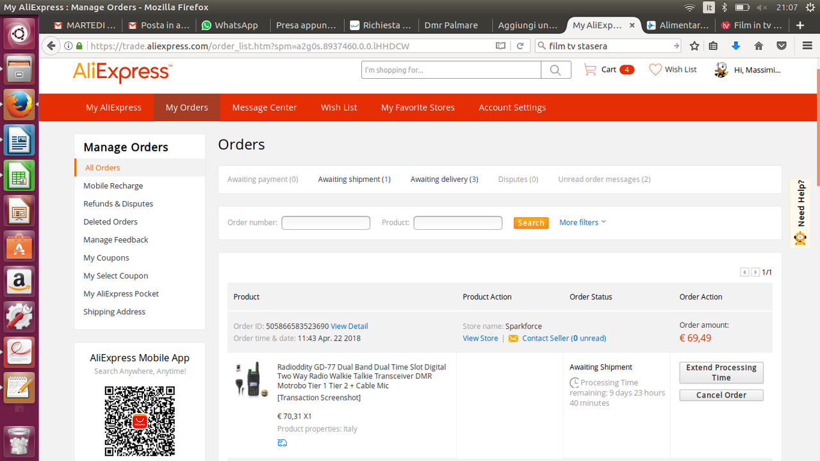Click the Wi-Fi network indicator
The width and height of the screenshot is (820, 461).
(690, 8)
